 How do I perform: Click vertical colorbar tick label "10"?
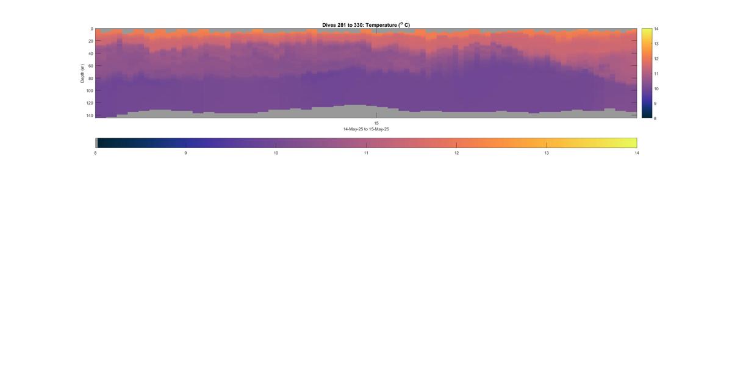(656, 88)
